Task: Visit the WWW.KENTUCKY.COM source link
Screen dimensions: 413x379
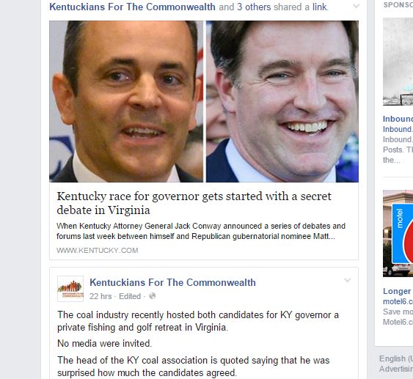Action: point(97,250)
